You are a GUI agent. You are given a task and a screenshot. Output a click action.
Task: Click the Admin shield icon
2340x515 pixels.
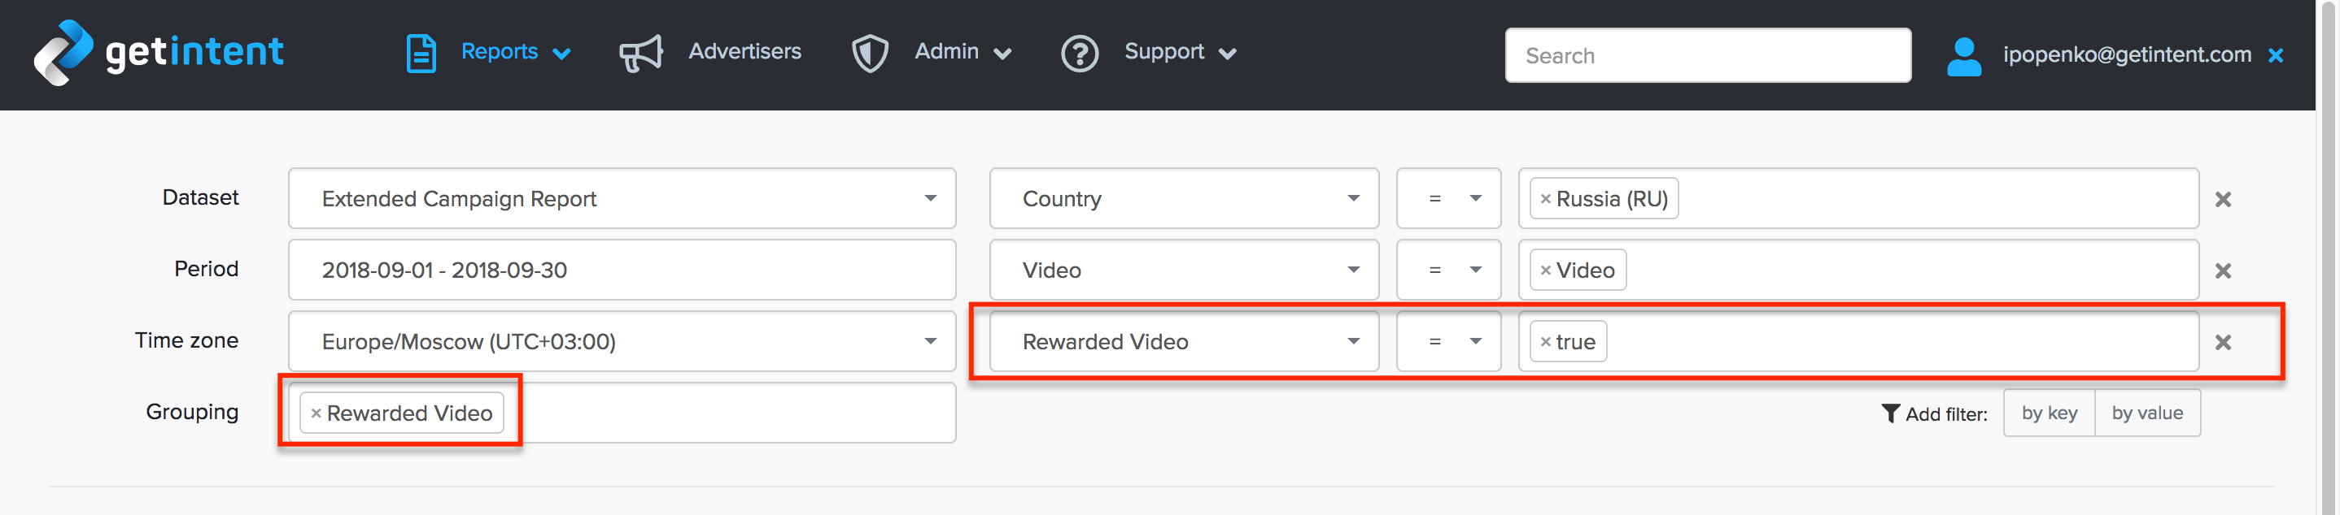(x=869, y=53)
